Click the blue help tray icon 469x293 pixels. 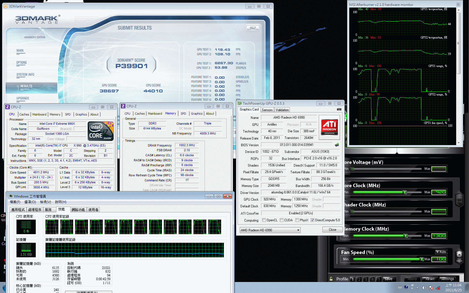pos(406,287)
